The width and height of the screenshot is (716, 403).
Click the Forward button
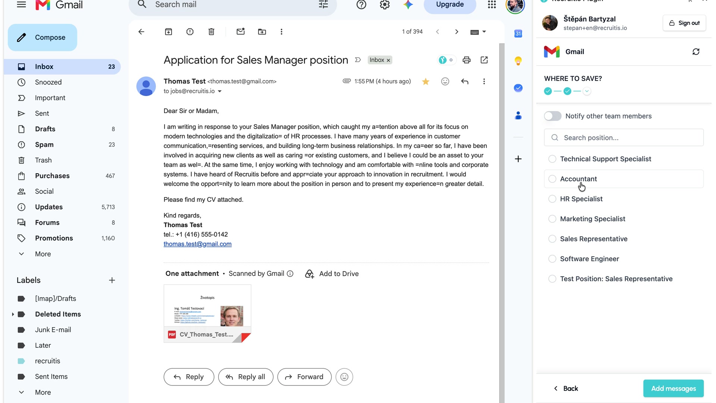tap(304, 377)
